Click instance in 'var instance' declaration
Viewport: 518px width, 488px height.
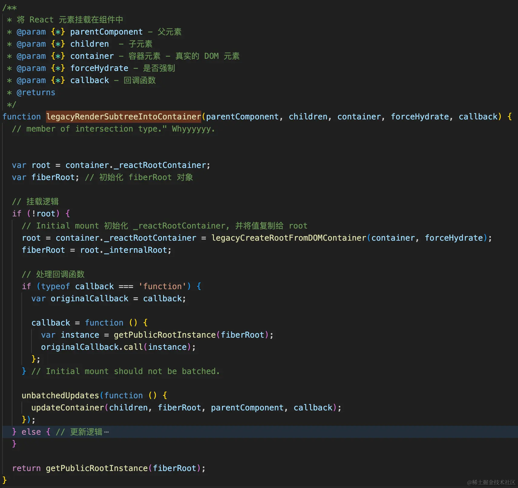coord(80,335)
